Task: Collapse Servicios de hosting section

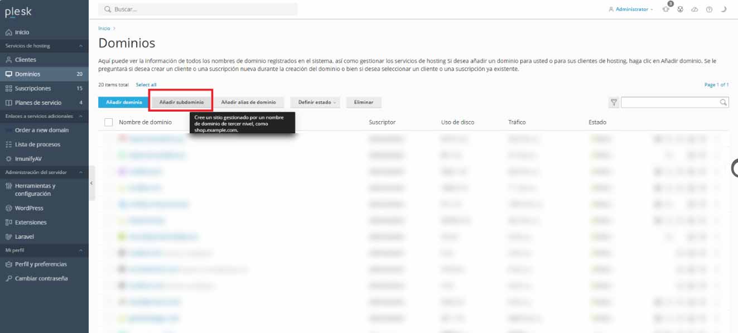Action: [x=80, y=46]
